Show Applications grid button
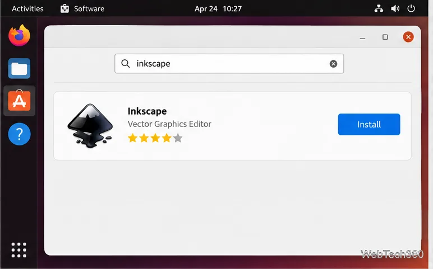 [x=19, y=250]
